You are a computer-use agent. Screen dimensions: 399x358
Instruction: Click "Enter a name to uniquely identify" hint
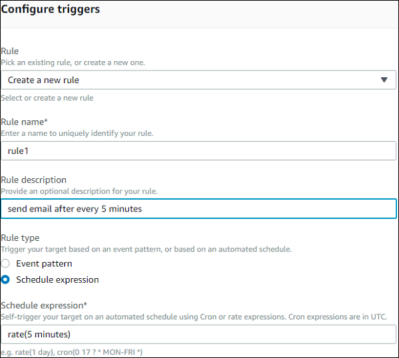[x=76, y=133]
